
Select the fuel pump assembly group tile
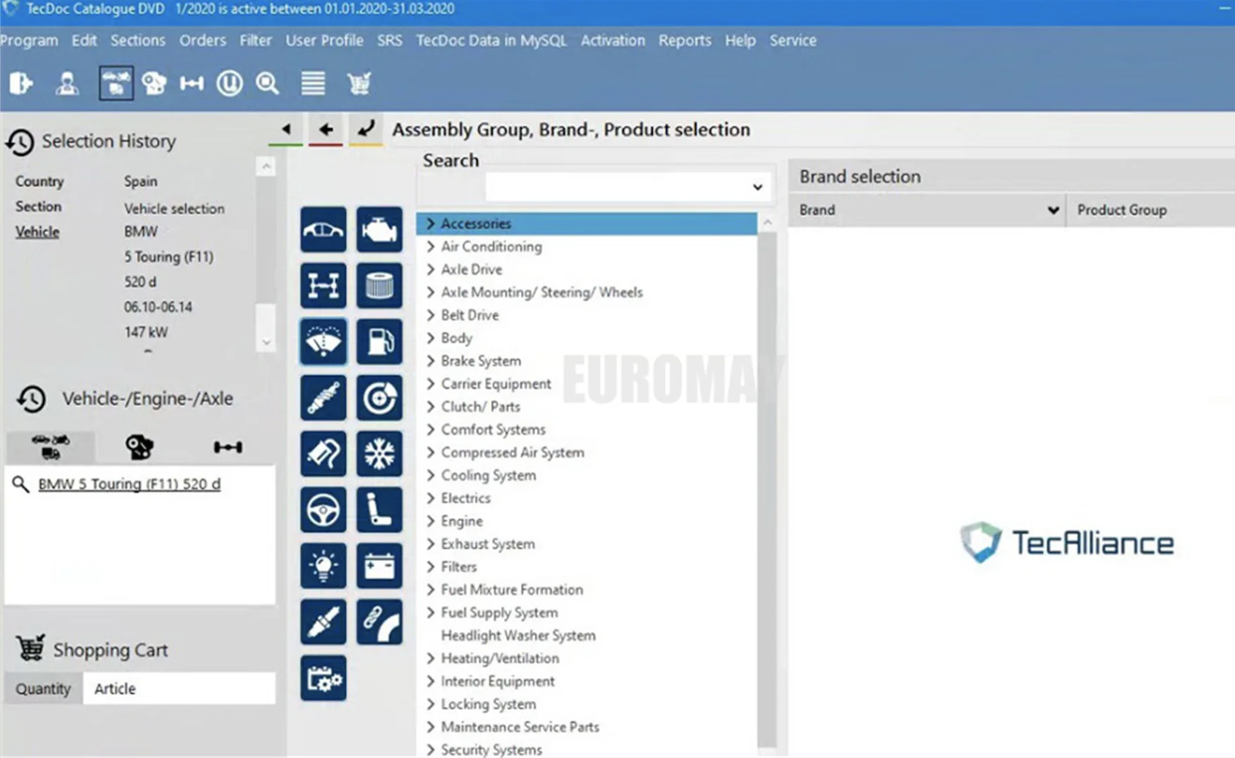point(379,342)
